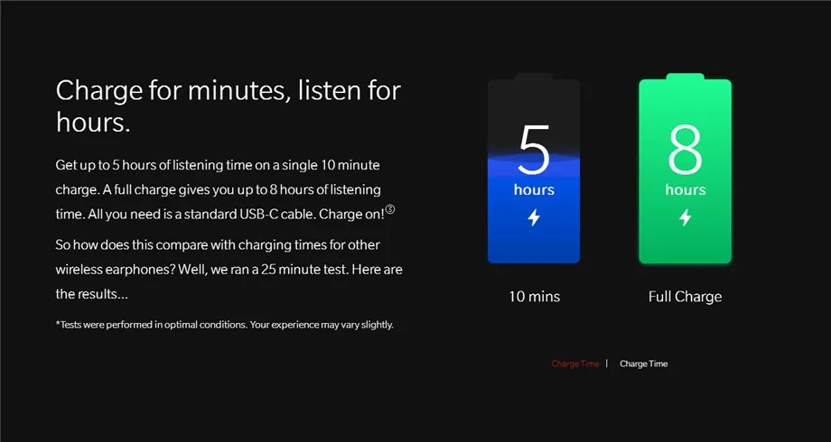The height and width of the screenshot is (442, 831).
Task: Click the green 8 hours battery graphic
Action: [685, 169]
